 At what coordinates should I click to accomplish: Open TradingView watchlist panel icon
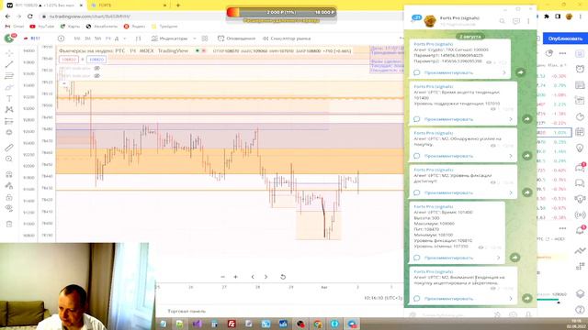click(580, 54)
